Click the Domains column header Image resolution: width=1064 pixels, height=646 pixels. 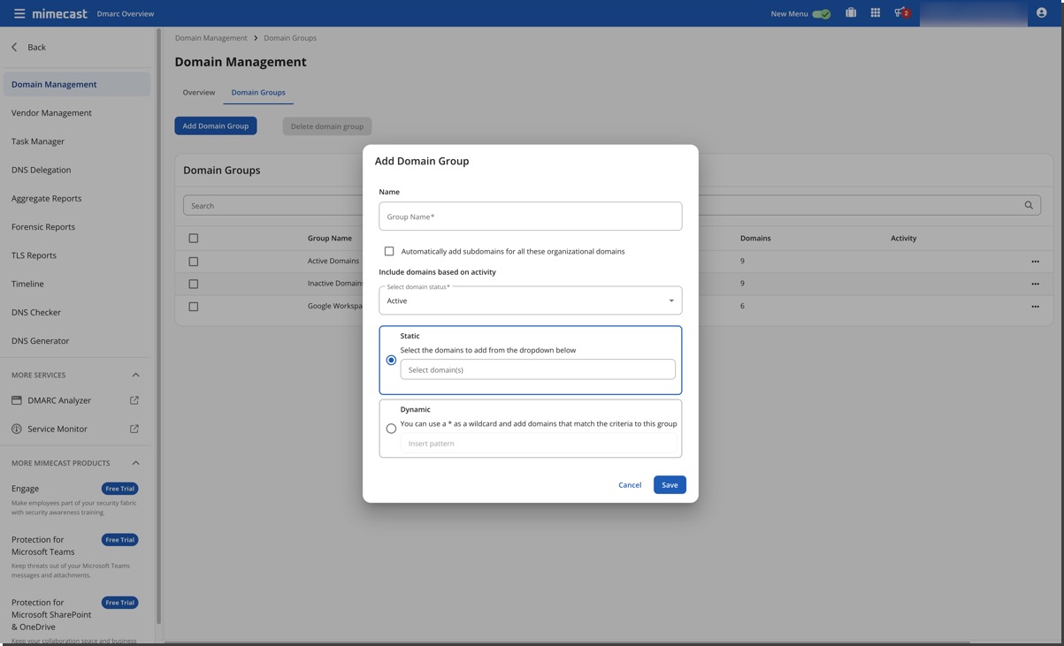(755, 239)
